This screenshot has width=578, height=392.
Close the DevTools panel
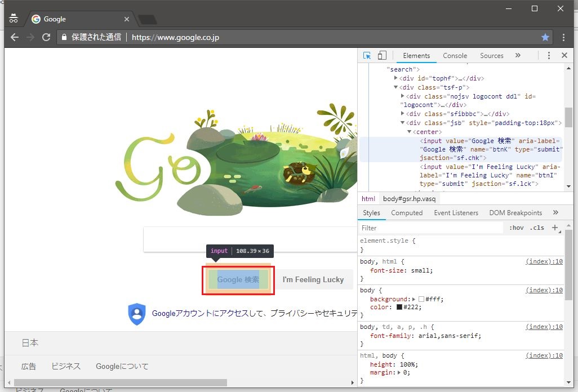pyautogui.click(x=564, y=55)
